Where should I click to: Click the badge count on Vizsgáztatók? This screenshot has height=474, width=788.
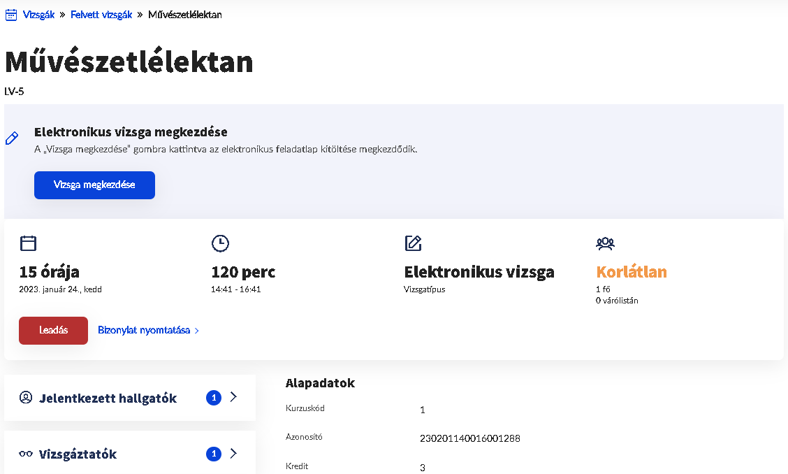click(214, 454)
